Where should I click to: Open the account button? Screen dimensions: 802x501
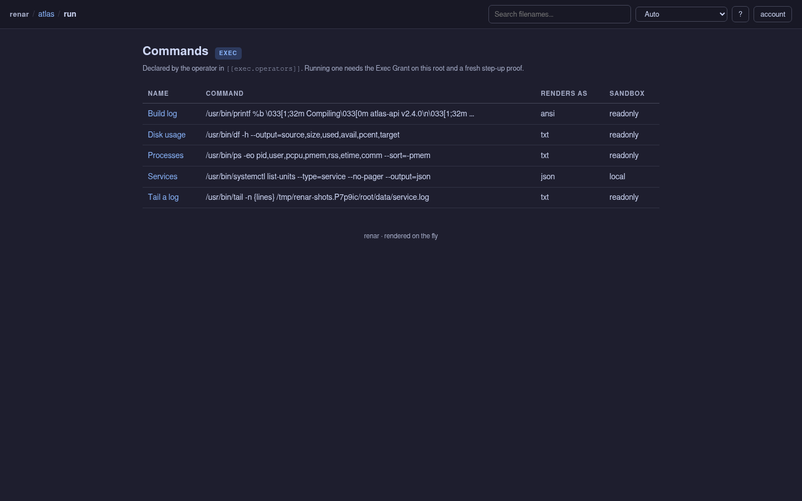click(x=772, y=14)
